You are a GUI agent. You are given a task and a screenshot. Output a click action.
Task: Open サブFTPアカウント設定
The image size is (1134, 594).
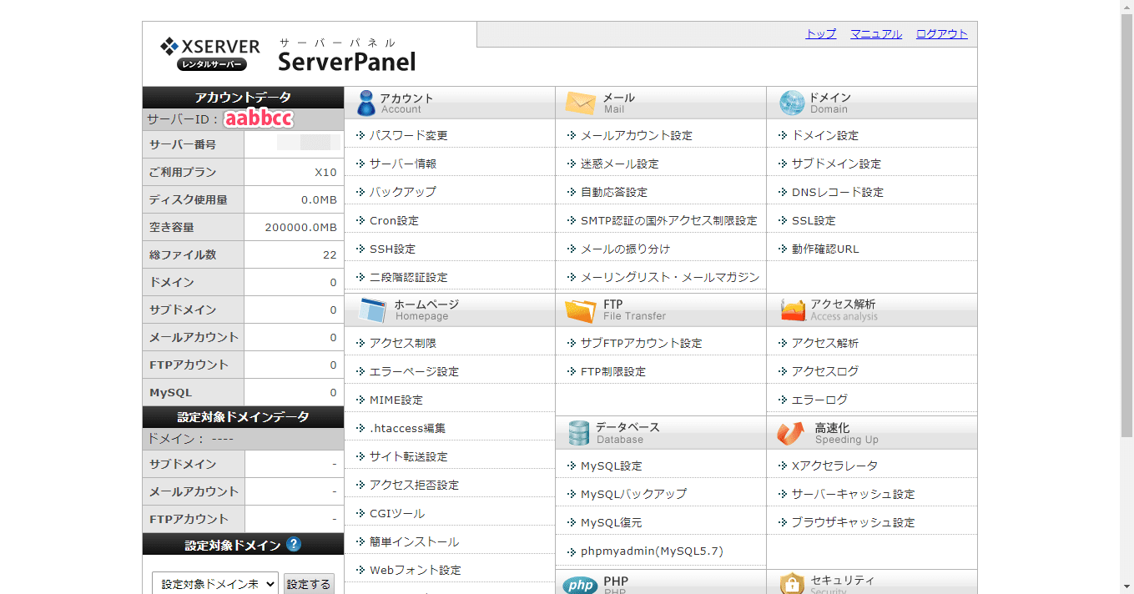click(642, 343)
